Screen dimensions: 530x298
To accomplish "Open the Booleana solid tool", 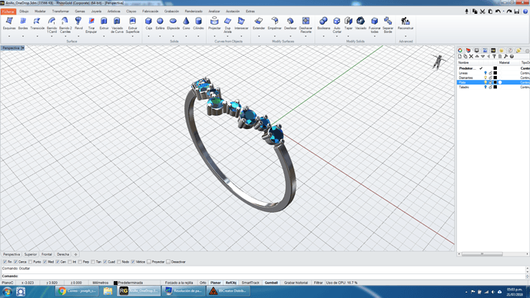I will pyautogui.click(x=323, y=23).
